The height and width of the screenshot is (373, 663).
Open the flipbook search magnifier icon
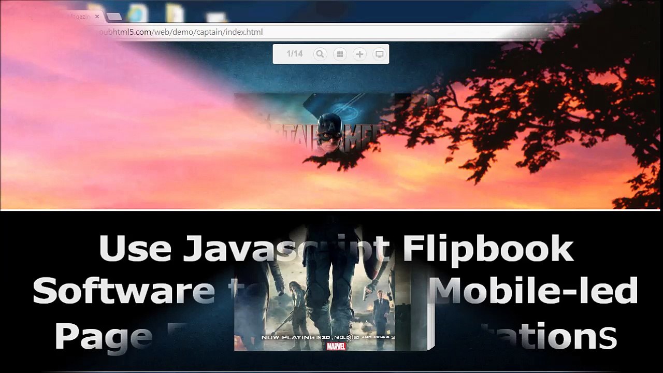coord(320,54)
